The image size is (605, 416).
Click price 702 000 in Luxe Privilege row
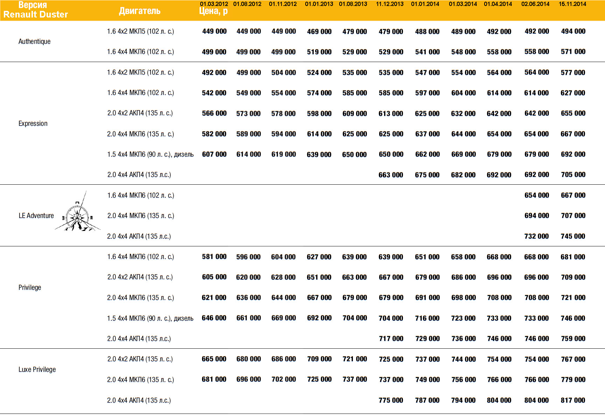(x=284, y=379)
